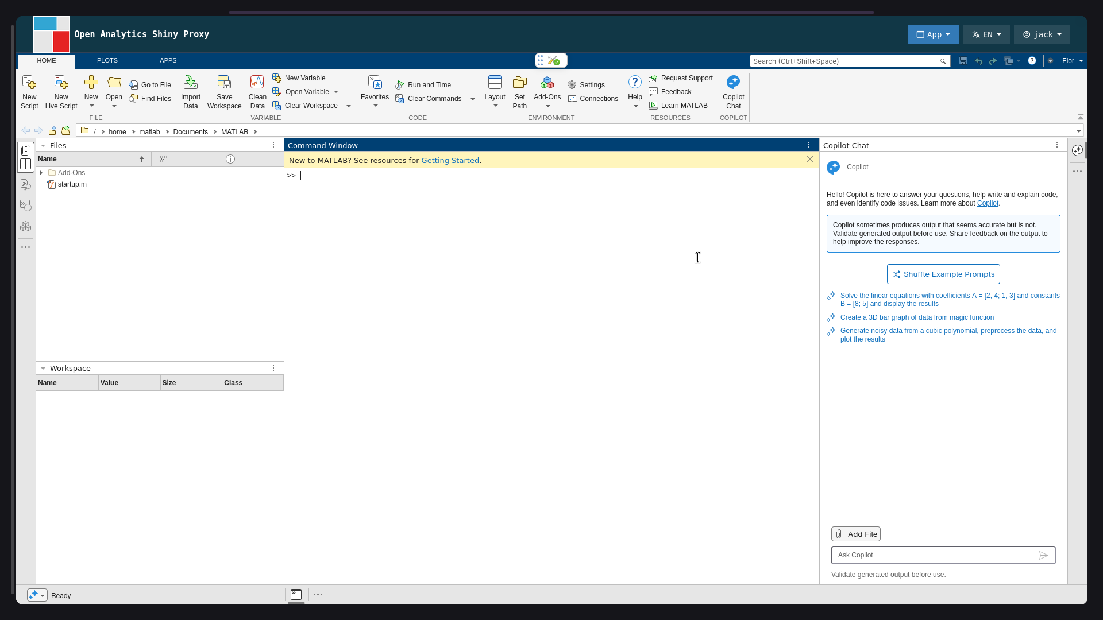Send the Copilot prompt

pos(1044,555)
